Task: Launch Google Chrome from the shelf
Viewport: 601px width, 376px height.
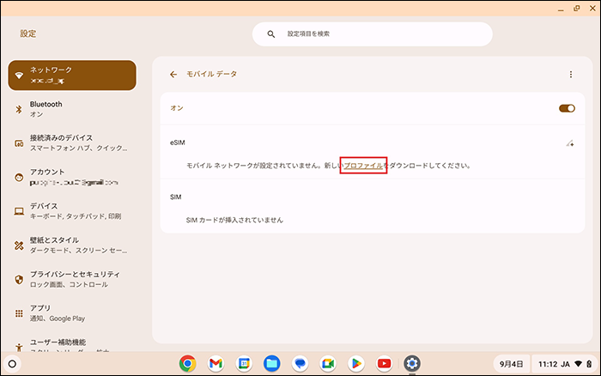Action: pyautogui.click(x=187, y=363)
